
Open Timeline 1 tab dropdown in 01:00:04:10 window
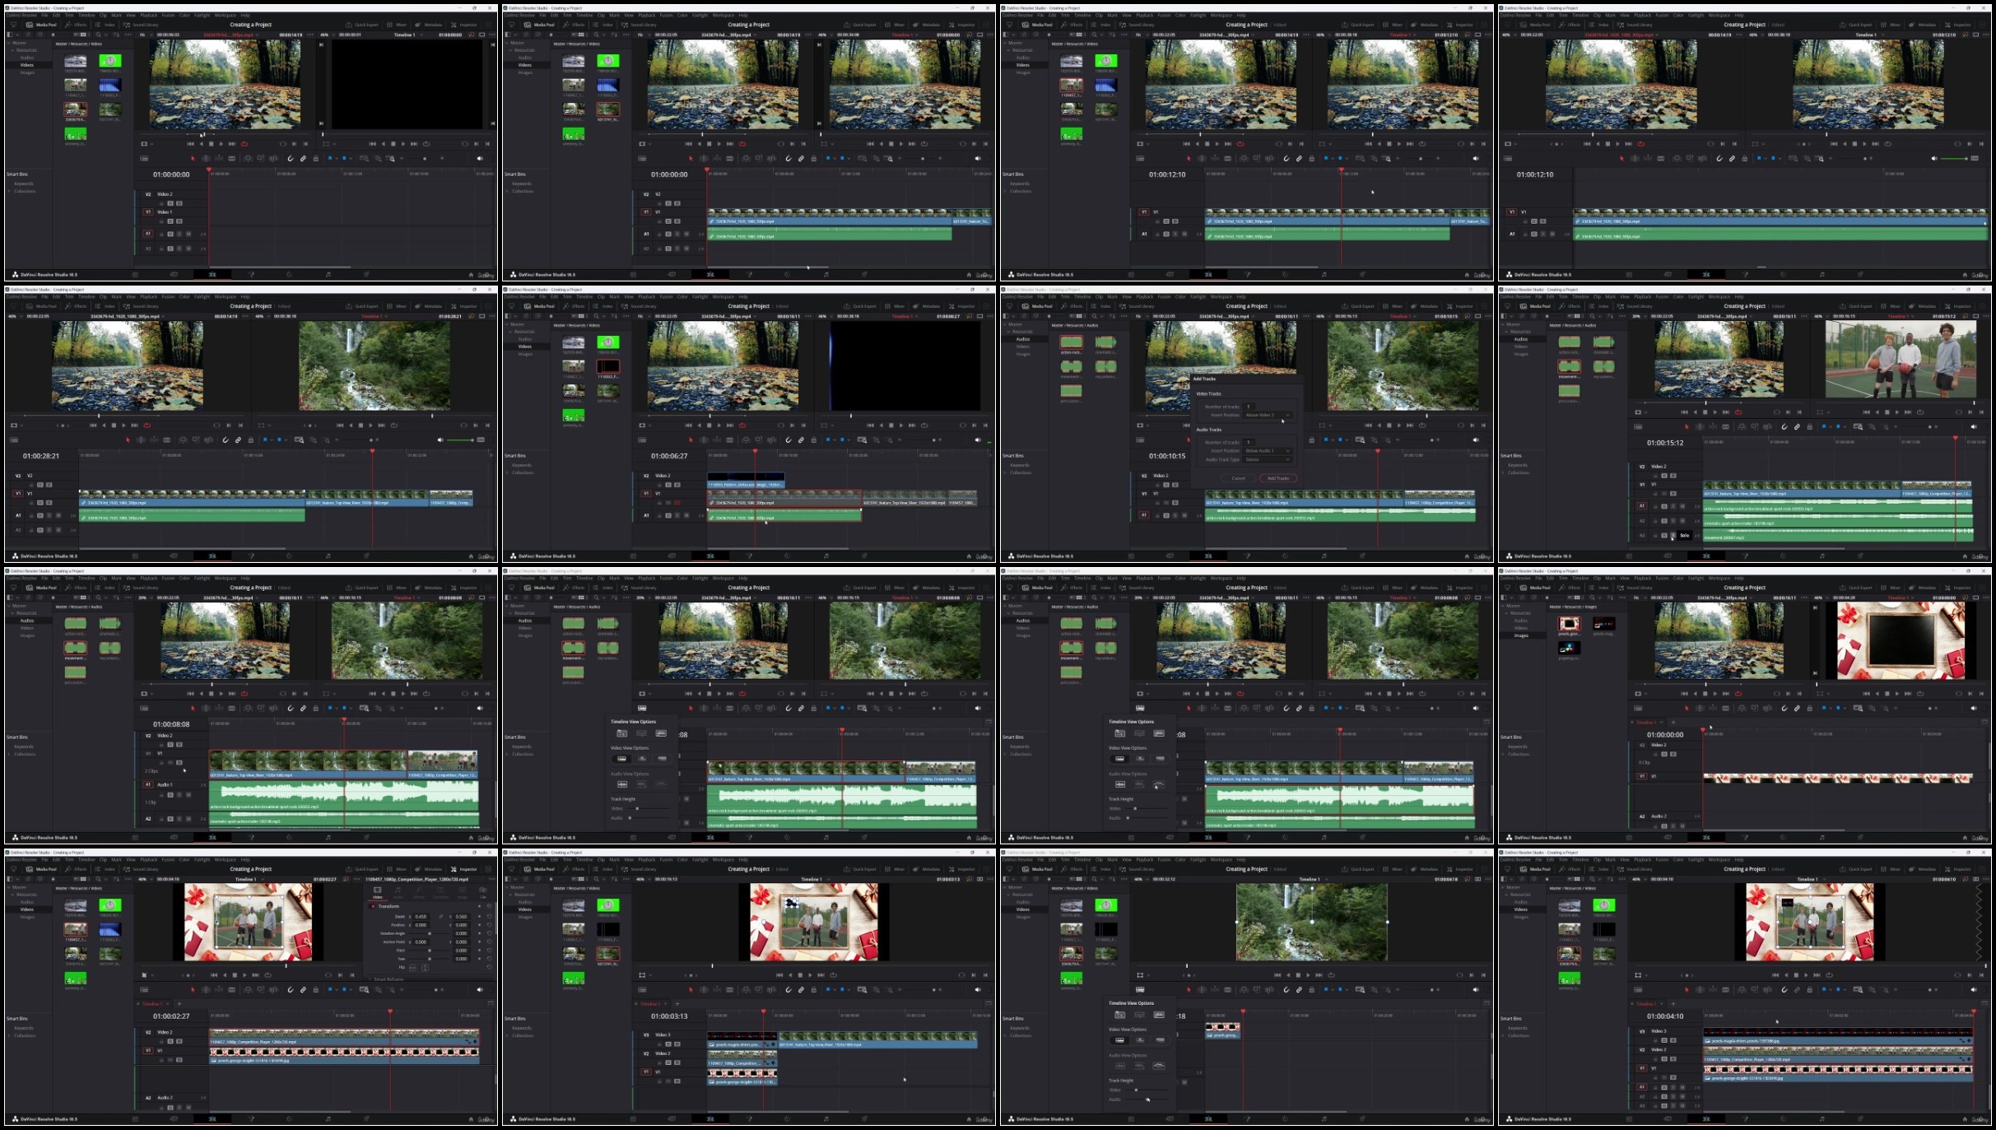[1661, 1003]
